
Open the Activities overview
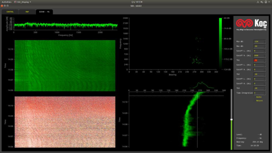tap(6, 2)
